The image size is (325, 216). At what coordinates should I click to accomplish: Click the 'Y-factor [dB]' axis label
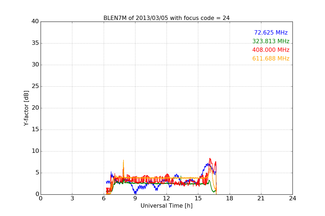point(26,108)
